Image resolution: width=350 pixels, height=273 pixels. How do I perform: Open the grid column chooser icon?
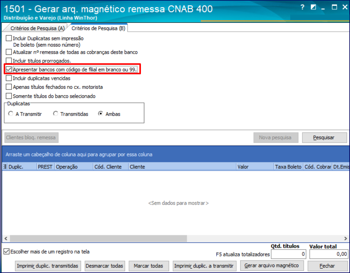(5, 167)
